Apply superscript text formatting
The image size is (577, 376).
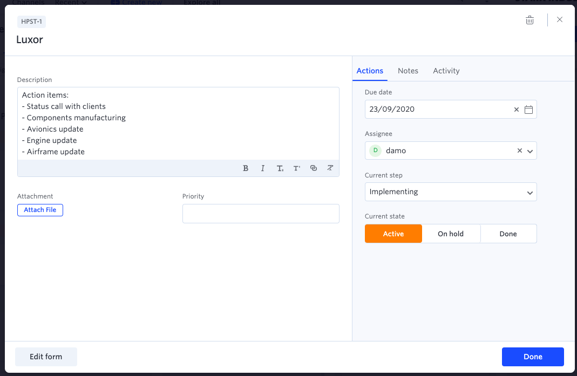[x=296, y=168]
